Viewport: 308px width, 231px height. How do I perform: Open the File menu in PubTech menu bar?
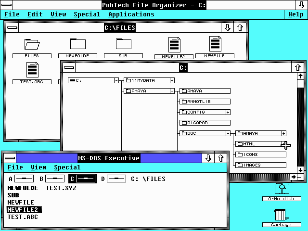[12, 14]
